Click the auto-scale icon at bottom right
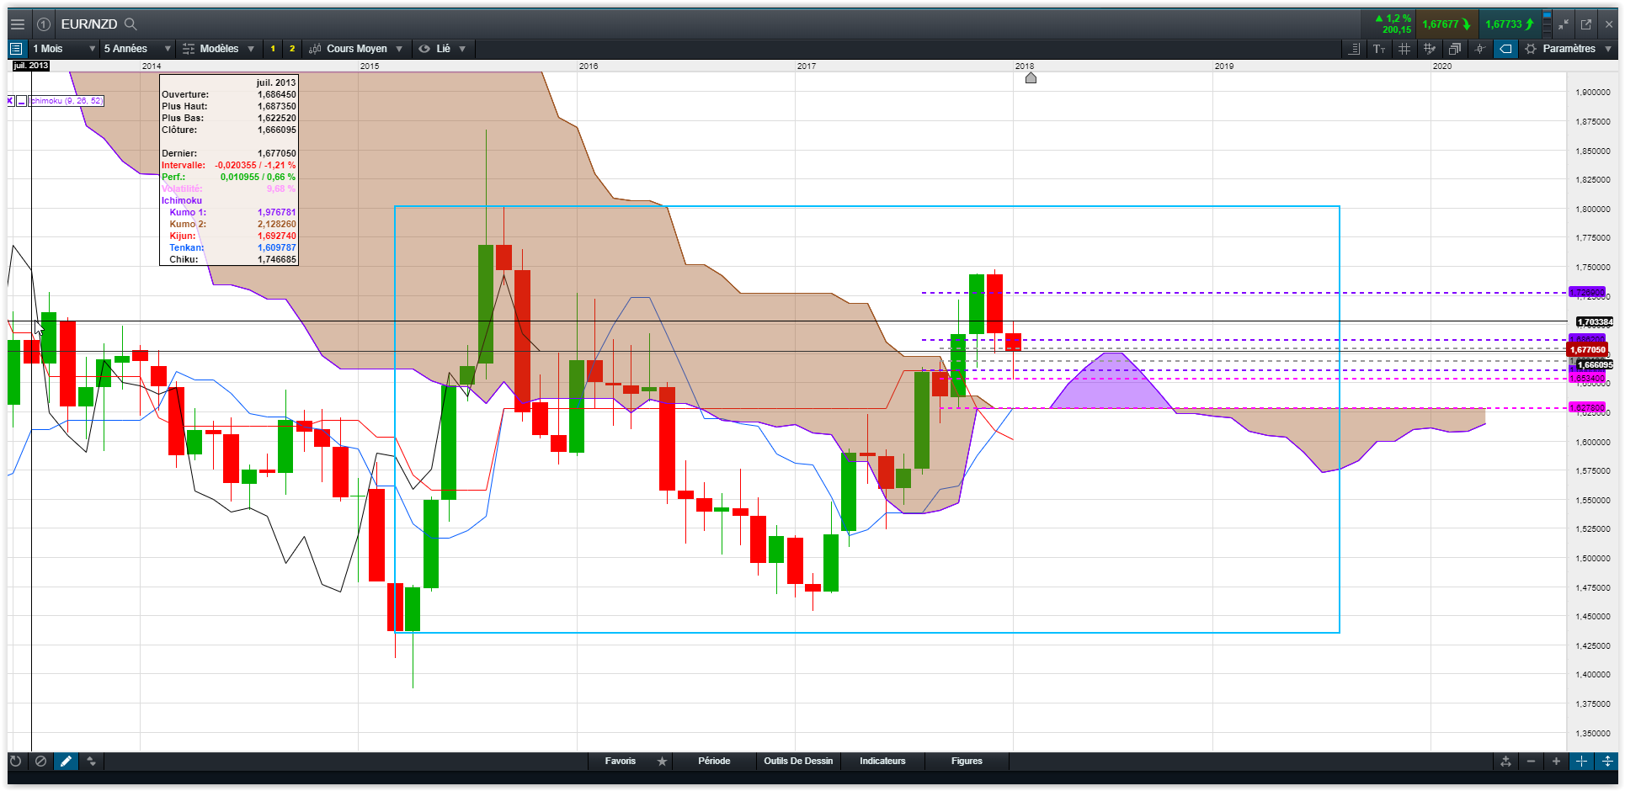This screenshot has width=1625, height=791. point(1505,761)
